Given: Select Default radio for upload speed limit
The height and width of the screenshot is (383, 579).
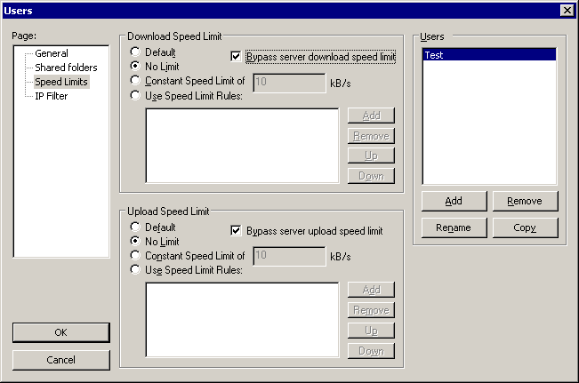Looking at the screenshot, I should point(135,227).
